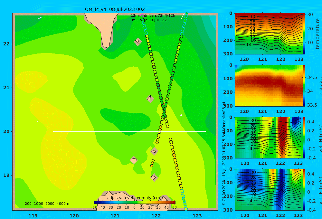Click the island near 20.75°N, 121.85°E

coord(150,99)
